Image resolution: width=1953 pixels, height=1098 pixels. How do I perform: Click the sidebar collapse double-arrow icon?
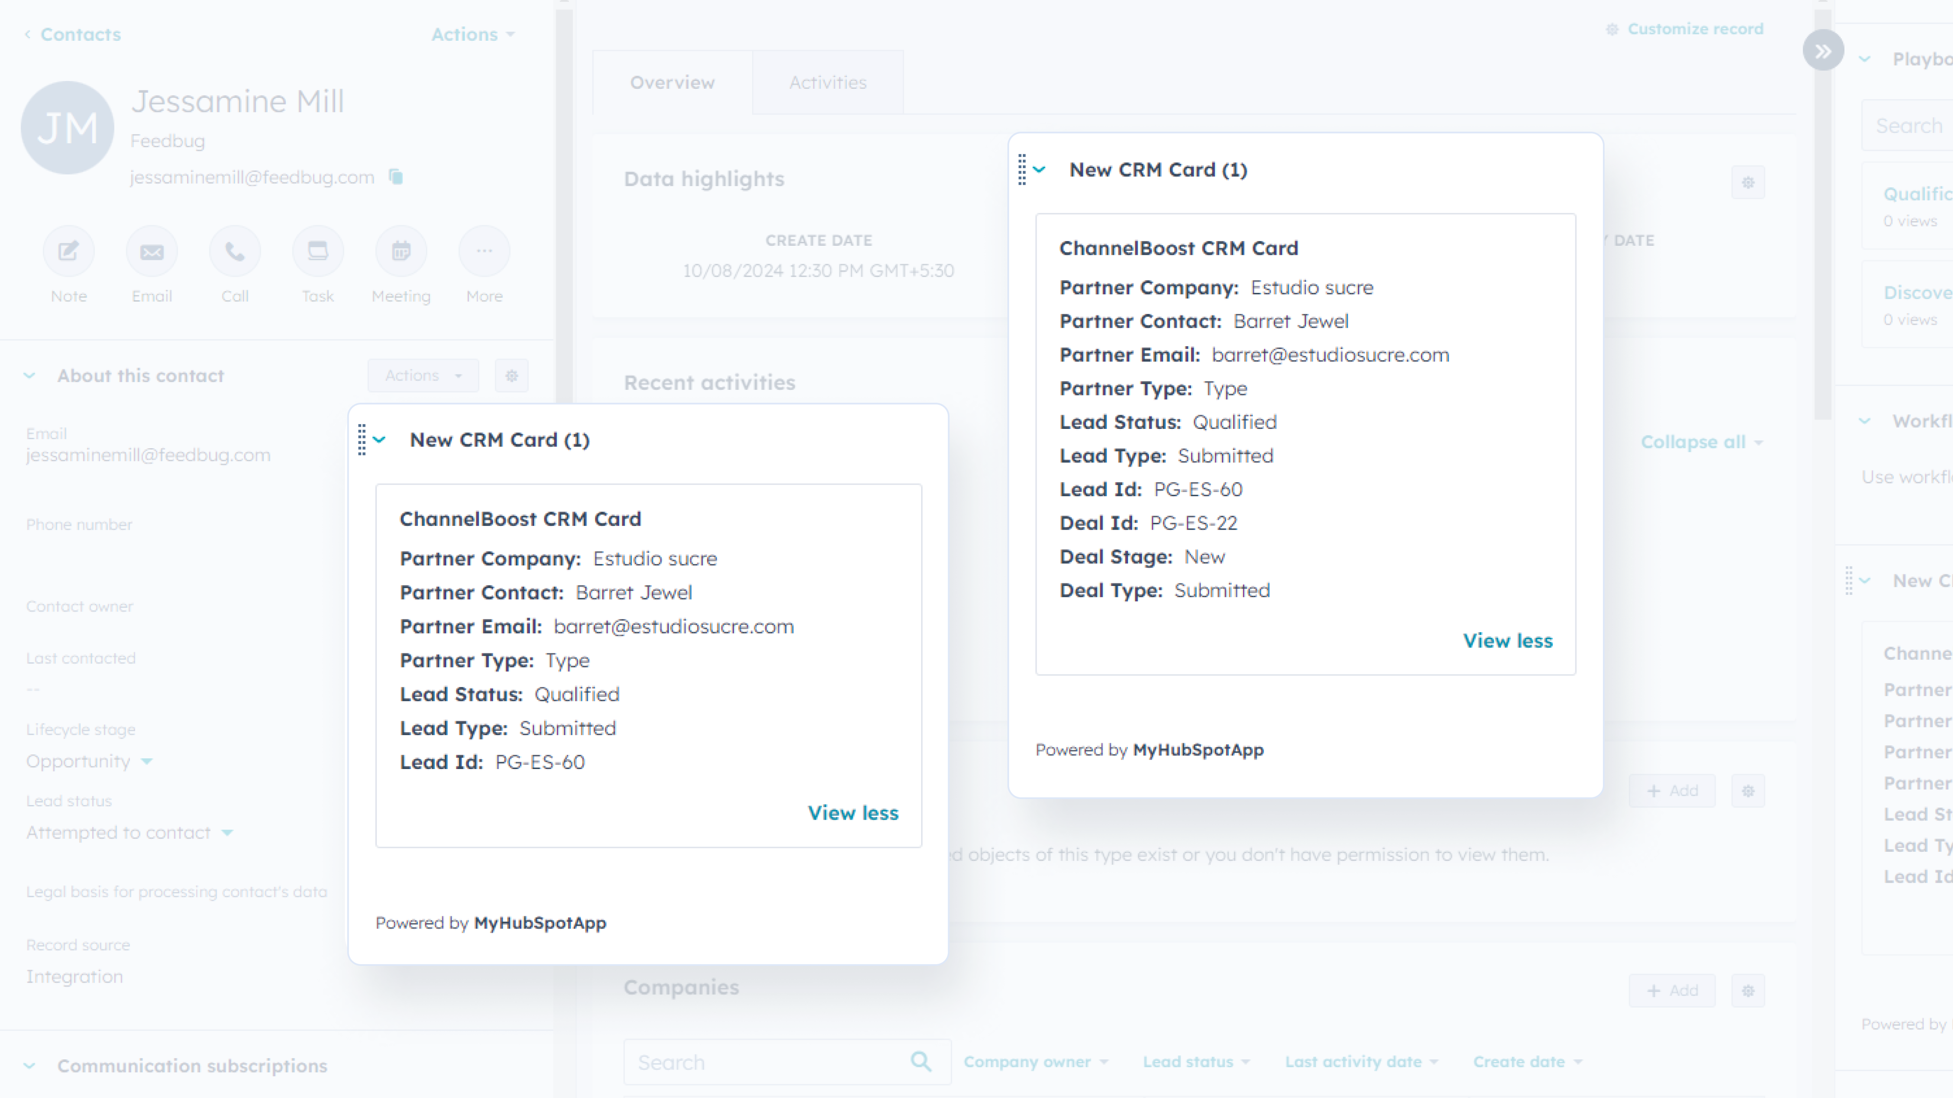click(1823, 51)
